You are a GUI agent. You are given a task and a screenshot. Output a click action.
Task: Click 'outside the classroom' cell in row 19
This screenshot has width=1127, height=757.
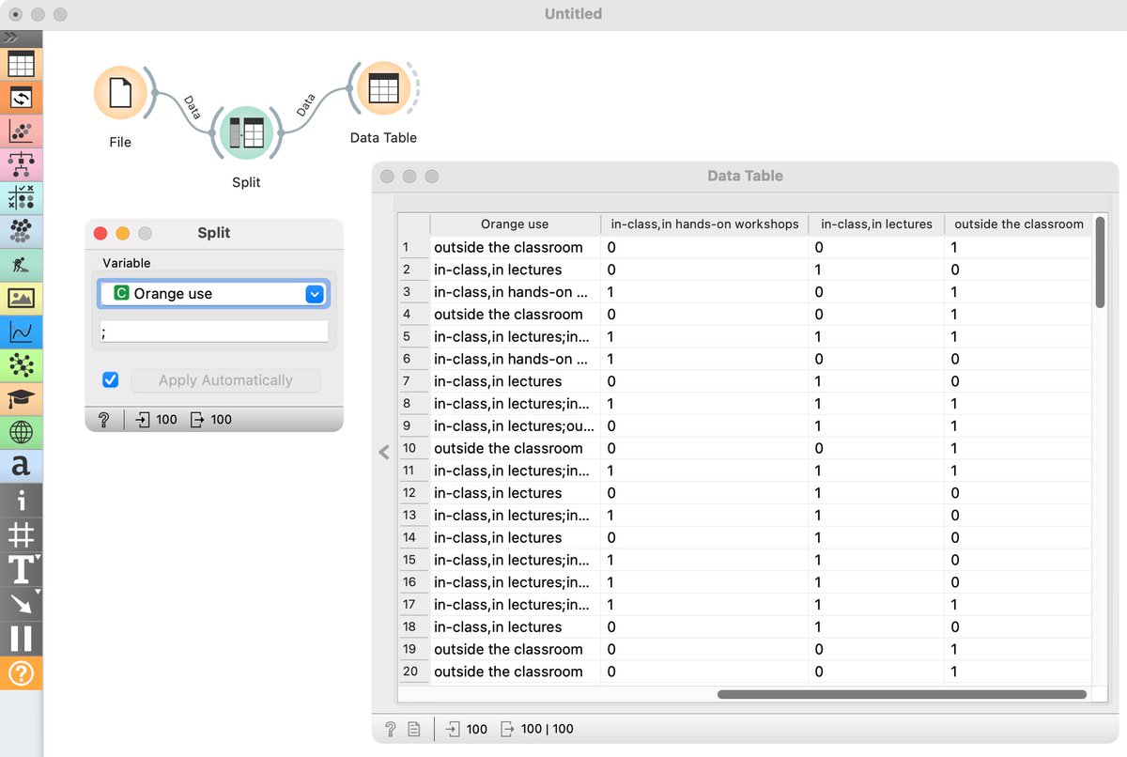click(515, 649)
